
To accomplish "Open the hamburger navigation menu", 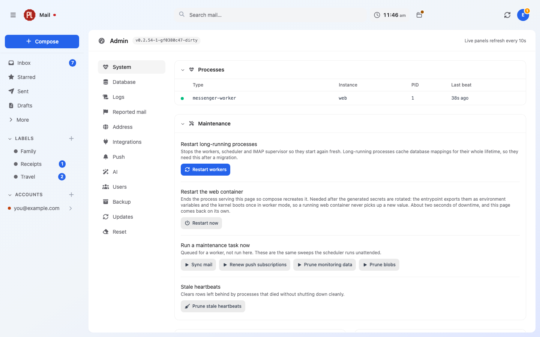I will pyautogui.click(x=13, y=15).
